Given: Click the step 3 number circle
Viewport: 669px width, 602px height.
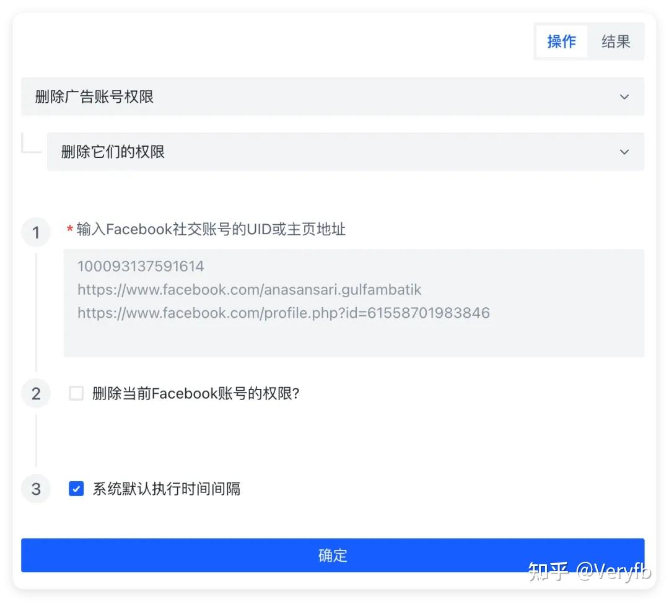Looking at the screenshot, I should [x=35, y=489].
